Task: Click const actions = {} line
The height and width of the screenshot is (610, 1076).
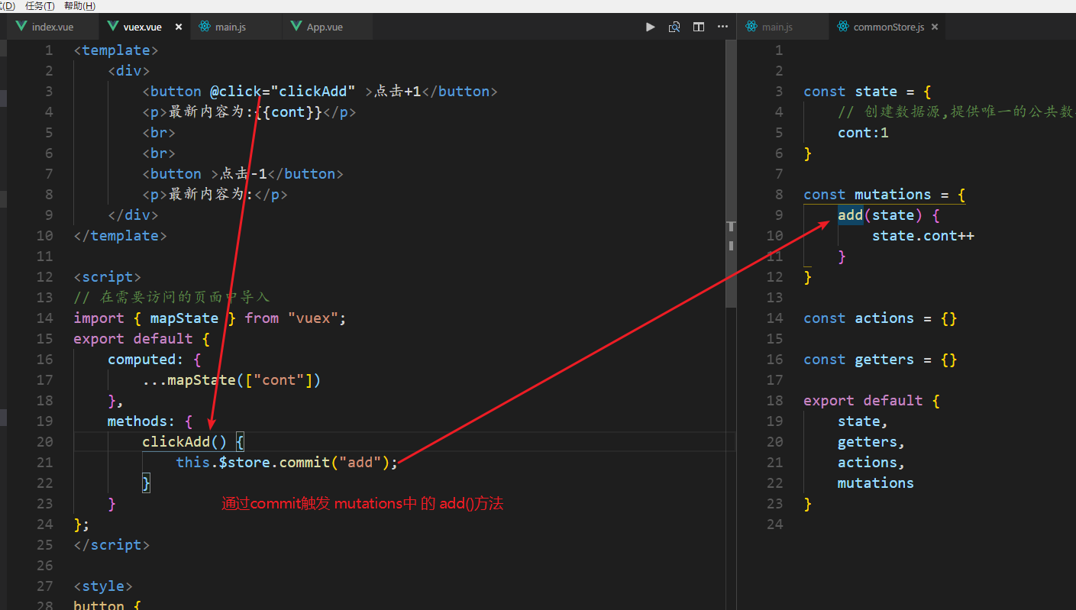Action: point(881,318)
